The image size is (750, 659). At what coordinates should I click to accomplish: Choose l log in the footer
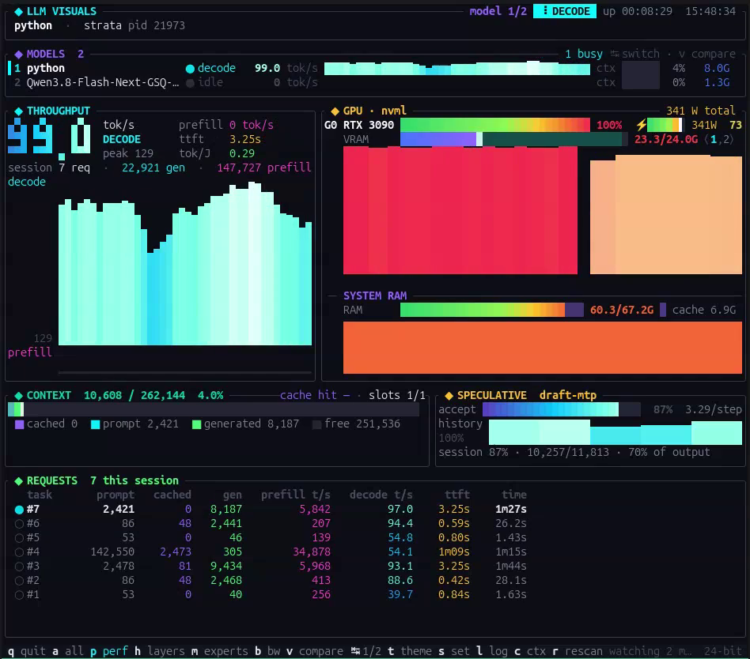click(492, 651)
